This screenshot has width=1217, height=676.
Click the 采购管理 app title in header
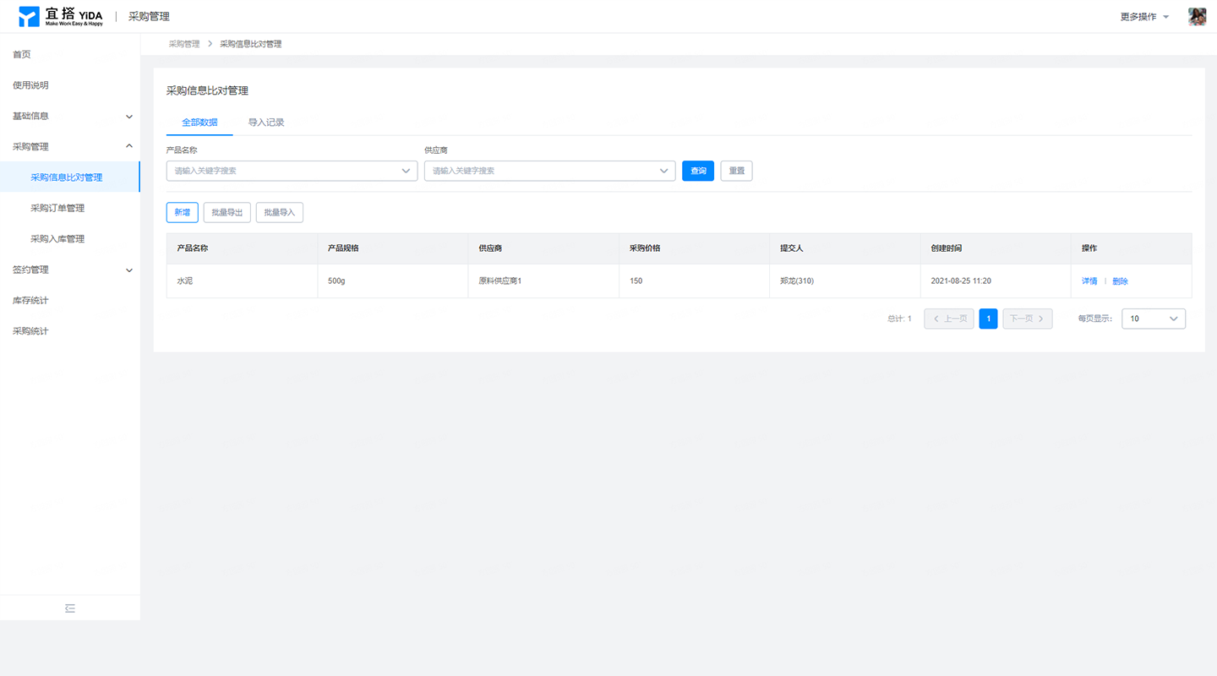tap(149, 17)
